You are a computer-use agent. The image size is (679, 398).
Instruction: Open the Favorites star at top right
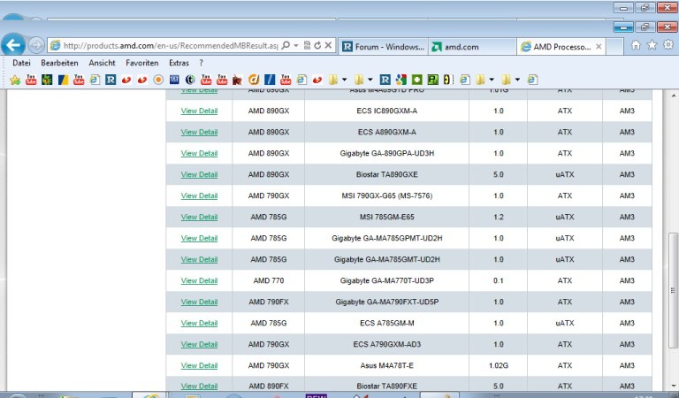[652, 45]
